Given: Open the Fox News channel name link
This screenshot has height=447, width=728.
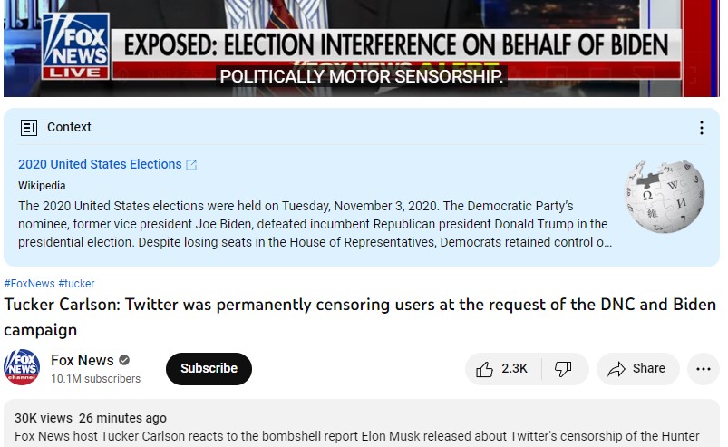Looking at the screenshot, I should tap(83, 360).
